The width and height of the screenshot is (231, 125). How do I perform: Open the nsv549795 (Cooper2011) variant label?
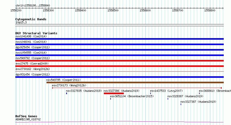64,80
